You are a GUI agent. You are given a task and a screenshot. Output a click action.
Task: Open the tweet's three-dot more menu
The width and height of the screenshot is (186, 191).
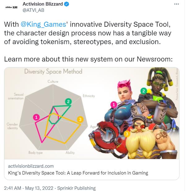pyautogui.click(x=177, y=4)
